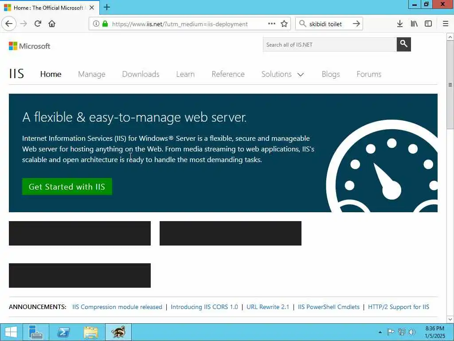
Task: Click the raccoon browser taskbar icon
Action: [118, 332]
